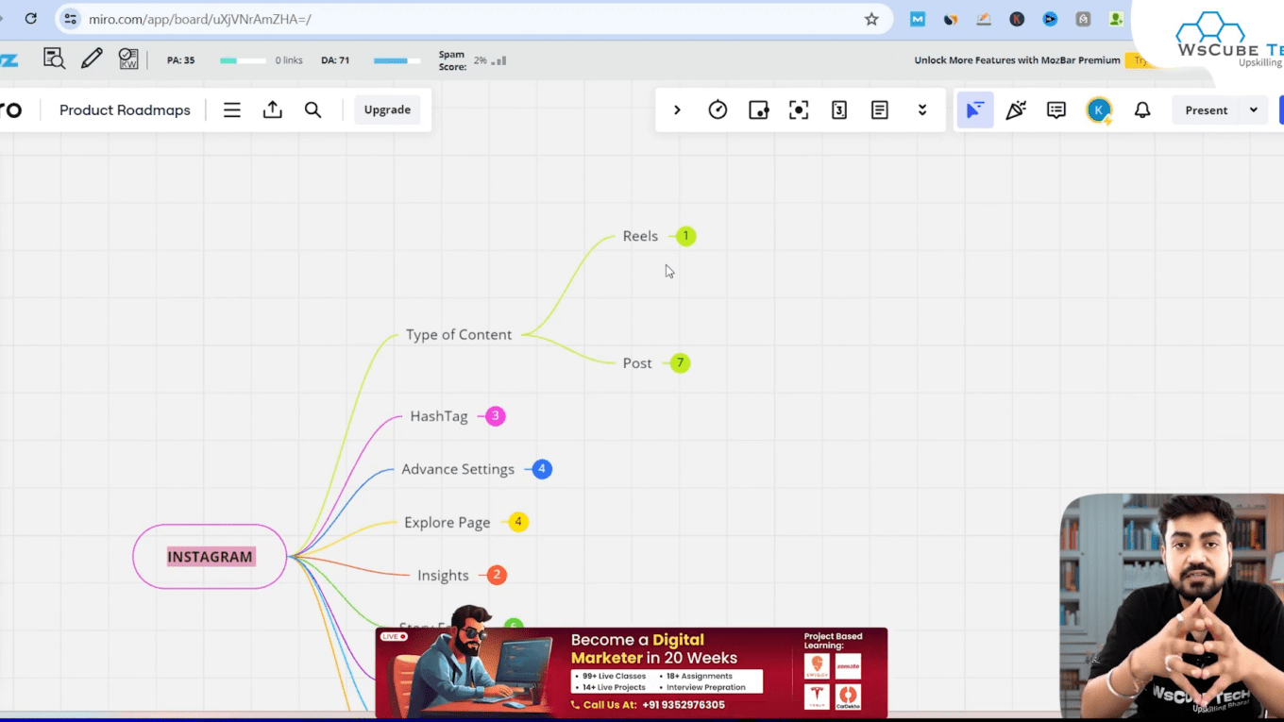Click the address bar URL field
Screen dimensions: 1284x722
472,19
